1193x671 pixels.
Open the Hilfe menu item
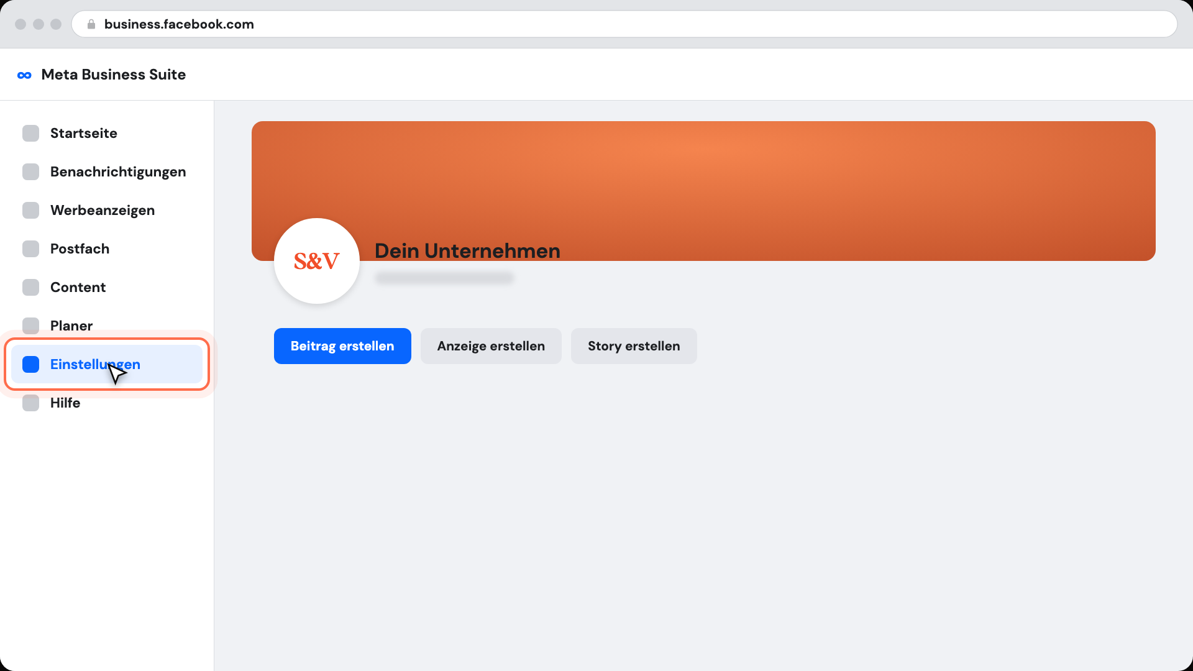coord(107,403)
